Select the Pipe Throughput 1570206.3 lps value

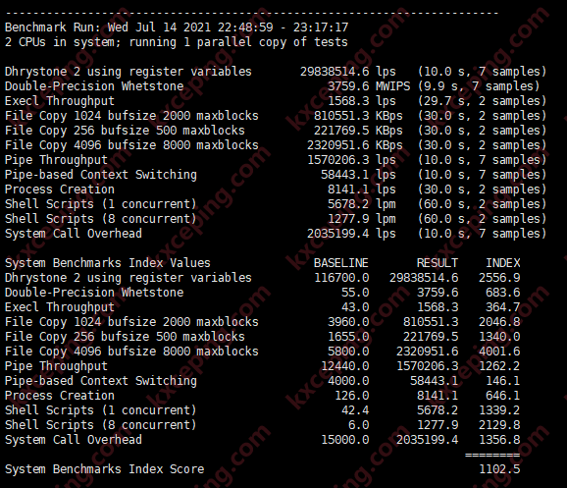pos(351,160)
